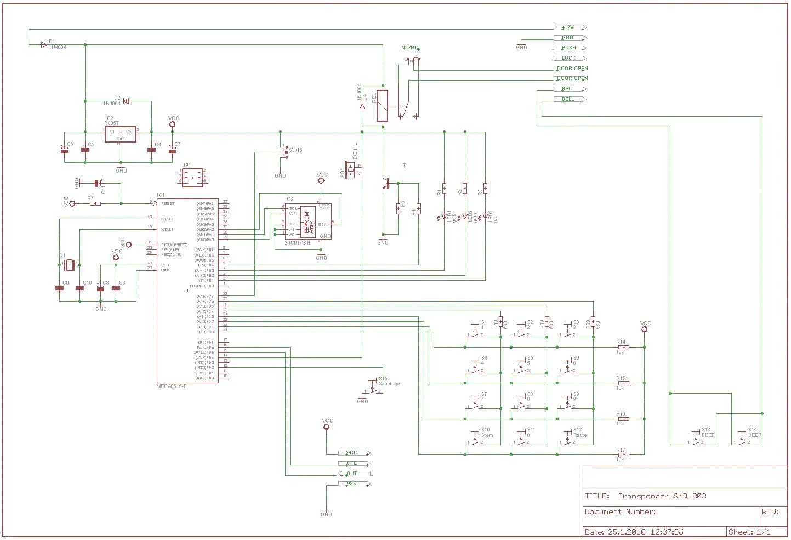791x540 pixels.
Task: Select resistor R5 near transistor T1
Action: [399, 208]
